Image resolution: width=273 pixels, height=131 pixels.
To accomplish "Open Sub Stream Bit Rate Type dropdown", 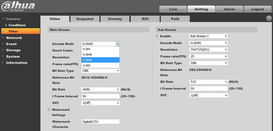I will pos(208,63).
